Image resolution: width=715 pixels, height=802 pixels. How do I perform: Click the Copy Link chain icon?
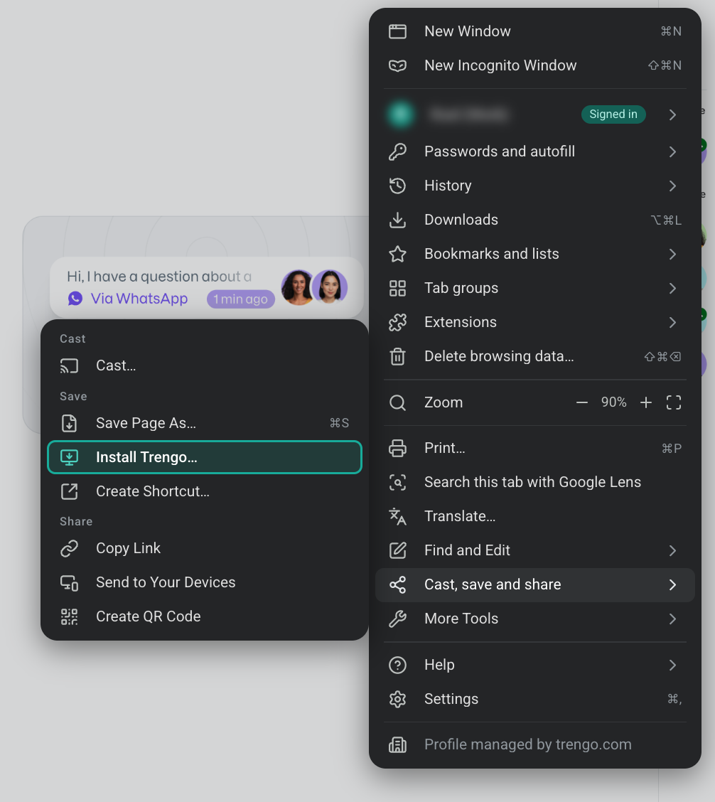(x=69, y=548)
